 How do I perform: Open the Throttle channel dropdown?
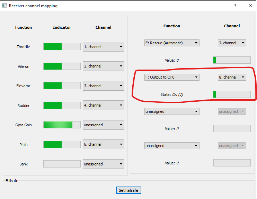[x=103, y=47]
